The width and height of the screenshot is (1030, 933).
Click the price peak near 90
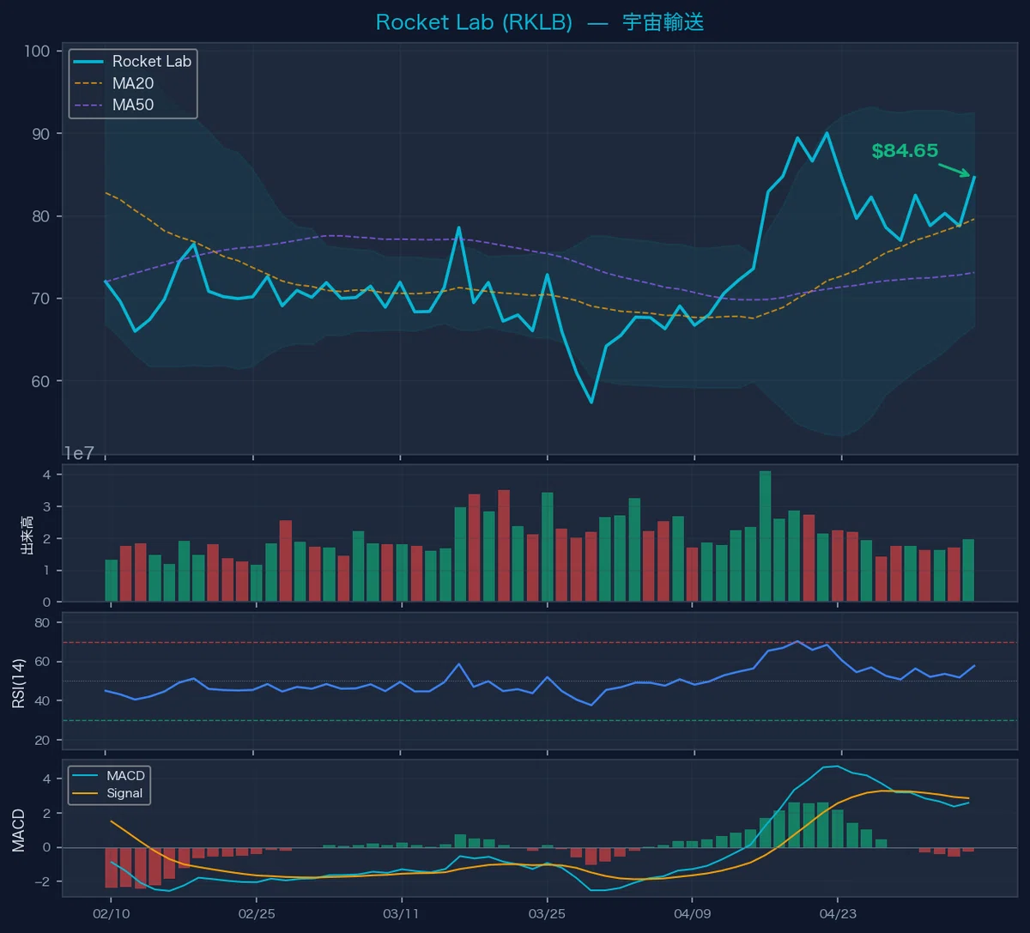coord(827,132)
